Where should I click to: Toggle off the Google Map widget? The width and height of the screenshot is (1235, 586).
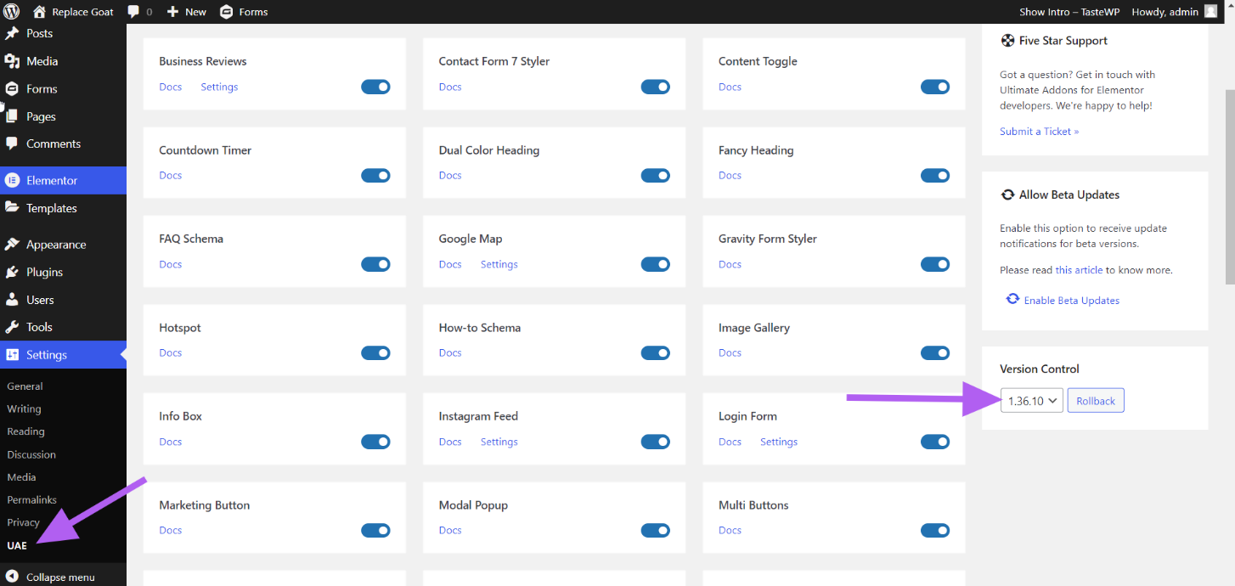655,264
